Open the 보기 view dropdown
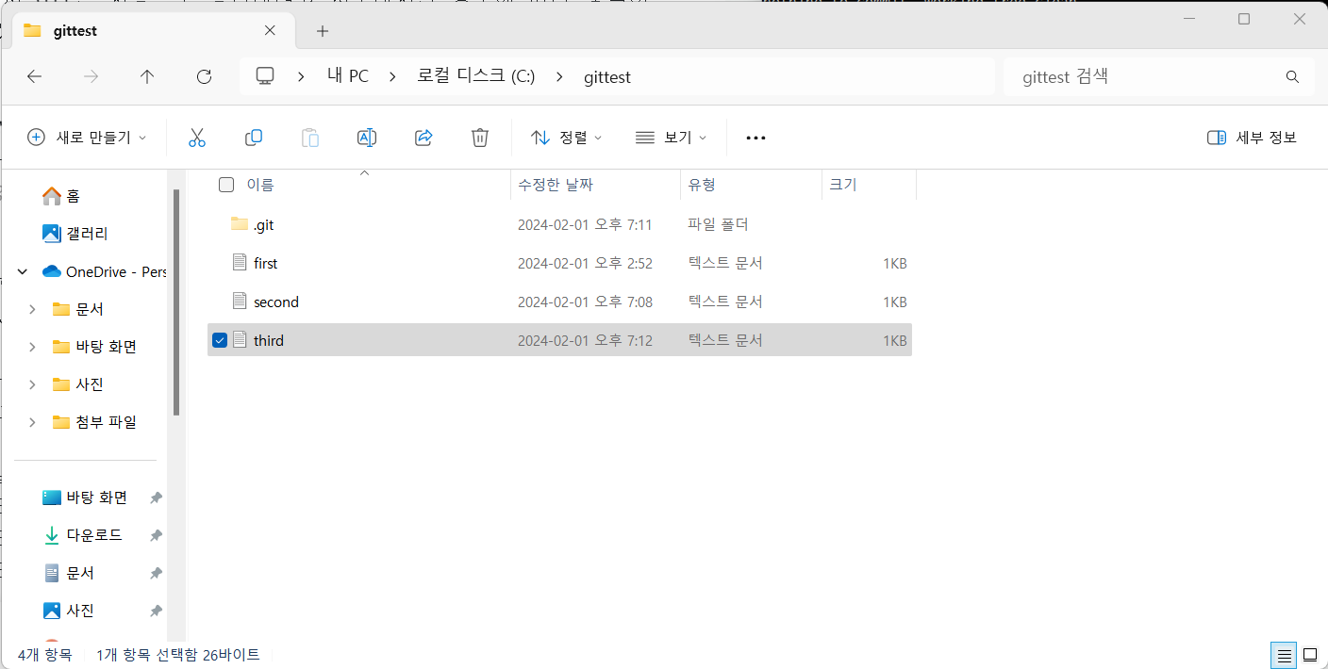 coord(671,138)
